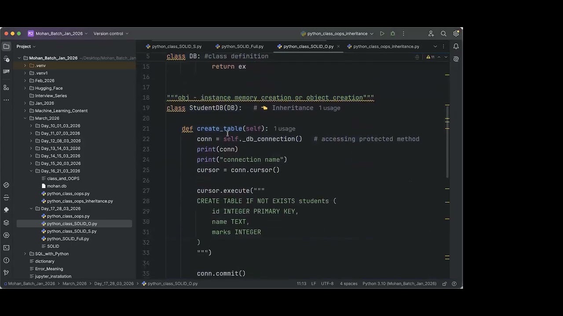Close the python_class_SOLID_O.py tab
Viewport: 563px width, 316px height.
pos(337,47)
